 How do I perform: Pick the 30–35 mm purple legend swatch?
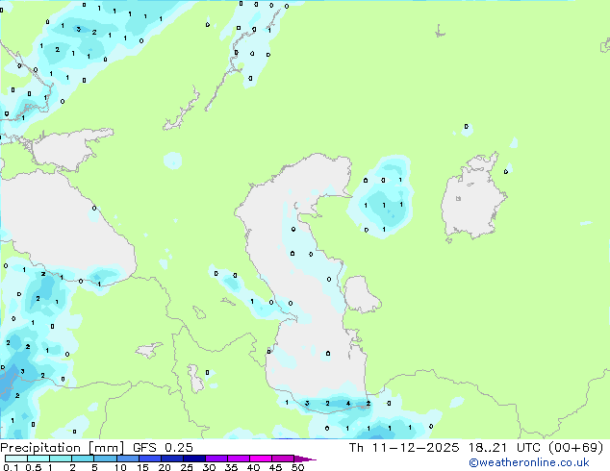pyautogui.click(x=216, y=459)
